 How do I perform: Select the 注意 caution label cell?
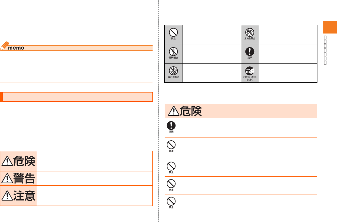point(19,195)
